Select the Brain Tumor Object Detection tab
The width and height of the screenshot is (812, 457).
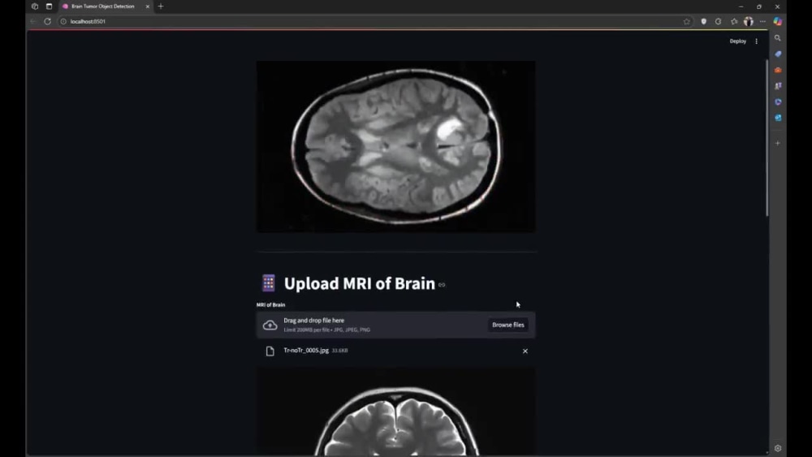pyautogui.click(x=102, y=6)
